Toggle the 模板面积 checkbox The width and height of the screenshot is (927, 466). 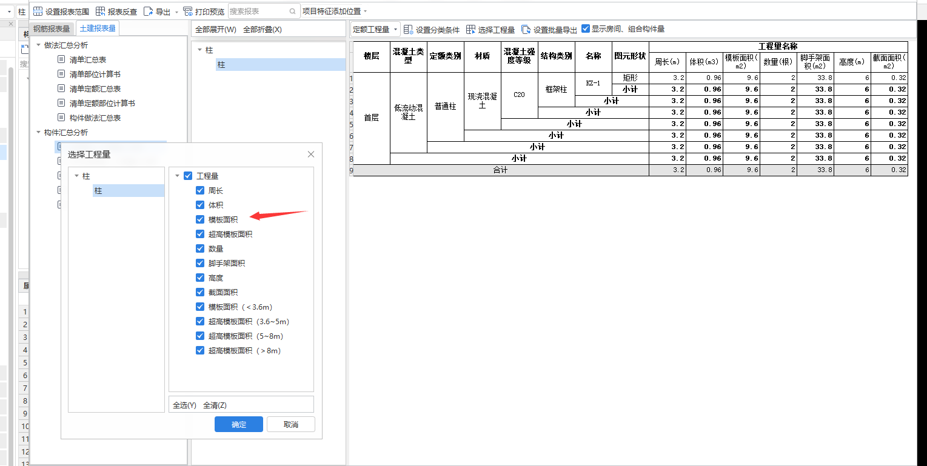(x=200, y=219)
